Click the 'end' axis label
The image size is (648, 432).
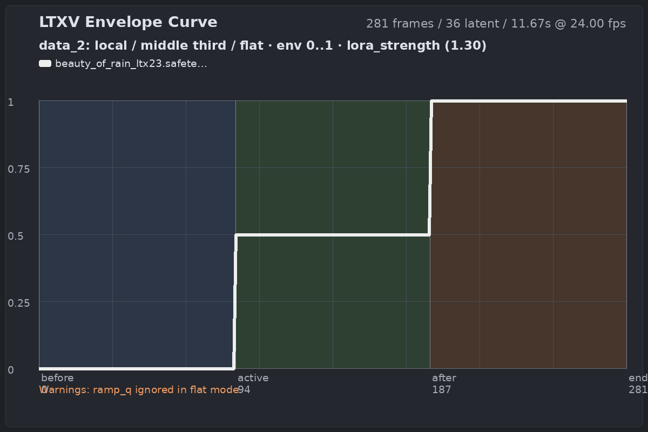tap(638, 378)
